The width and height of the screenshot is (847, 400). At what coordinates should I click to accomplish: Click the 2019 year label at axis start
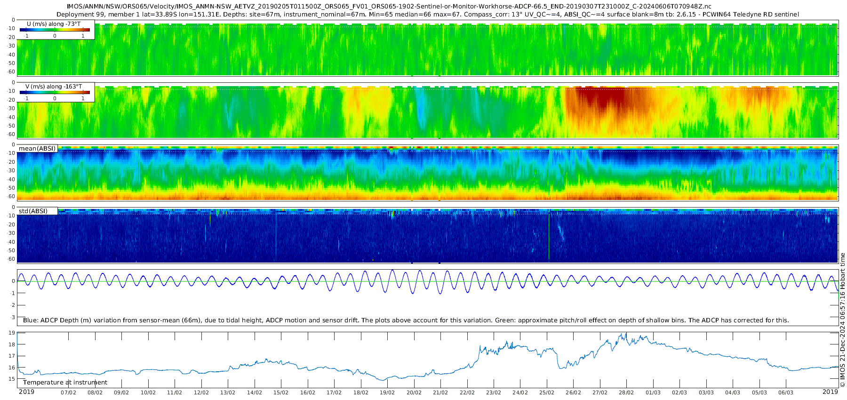[x=26, y=392]
